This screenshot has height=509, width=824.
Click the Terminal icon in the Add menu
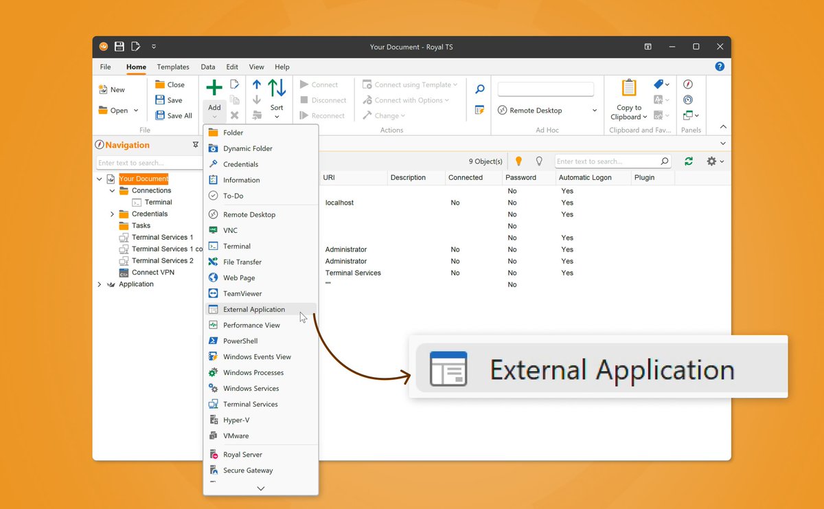(x=213, y=246)
